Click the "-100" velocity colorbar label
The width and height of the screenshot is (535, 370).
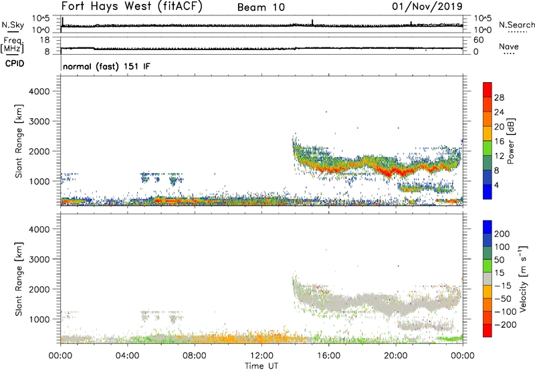pos(506,311)
